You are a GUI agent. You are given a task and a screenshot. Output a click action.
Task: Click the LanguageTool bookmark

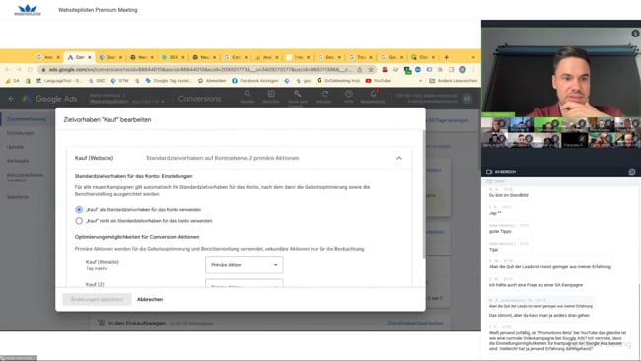tap(59, 81)
